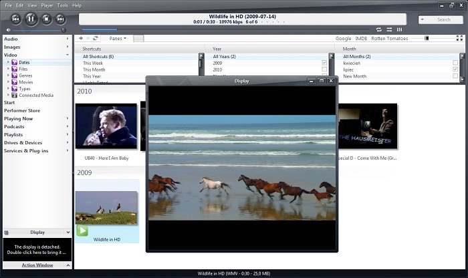Open the Panes dropdown
The image size is (468, 278).
(x=118, y=38)
